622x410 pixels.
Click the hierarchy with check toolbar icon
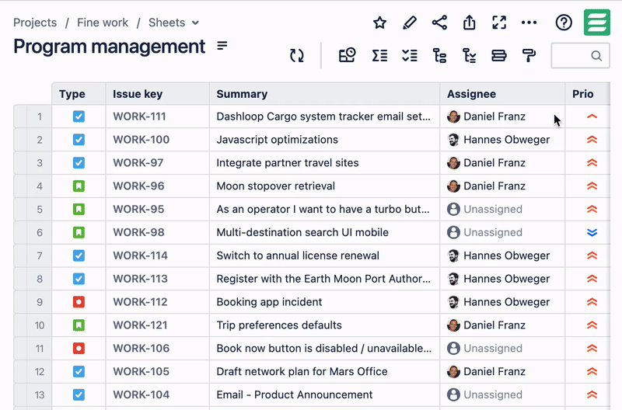pyautogui.click(x=470, y=55)
